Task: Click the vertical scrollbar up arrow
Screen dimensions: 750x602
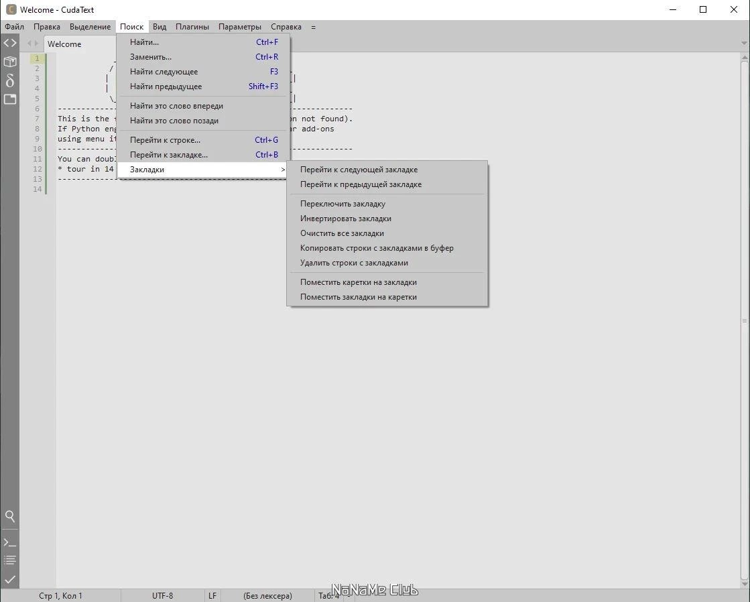Action: (x=745, y=58)
